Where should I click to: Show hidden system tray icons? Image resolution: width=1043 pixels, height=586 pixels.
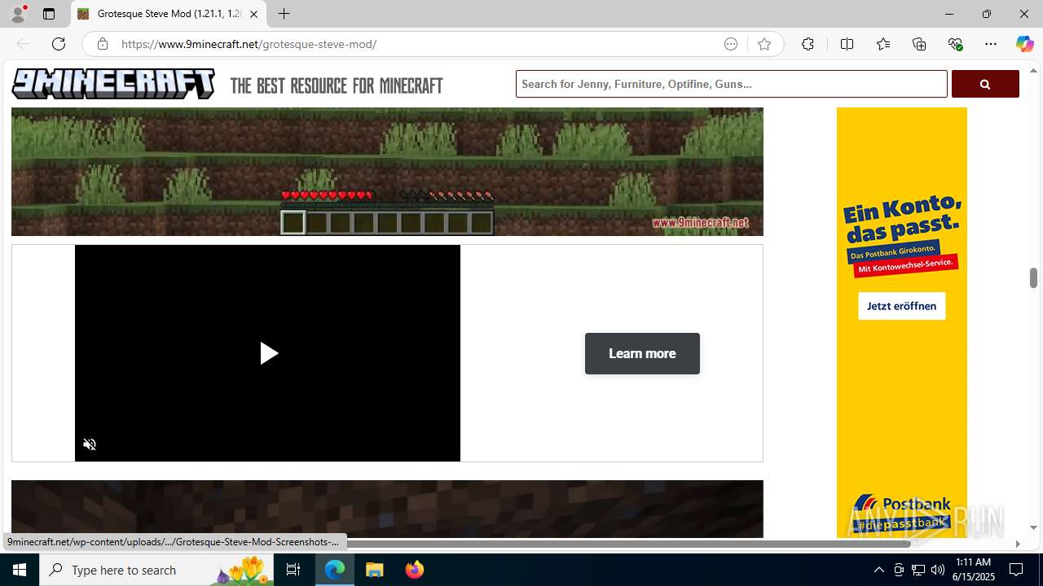(878, 570)
